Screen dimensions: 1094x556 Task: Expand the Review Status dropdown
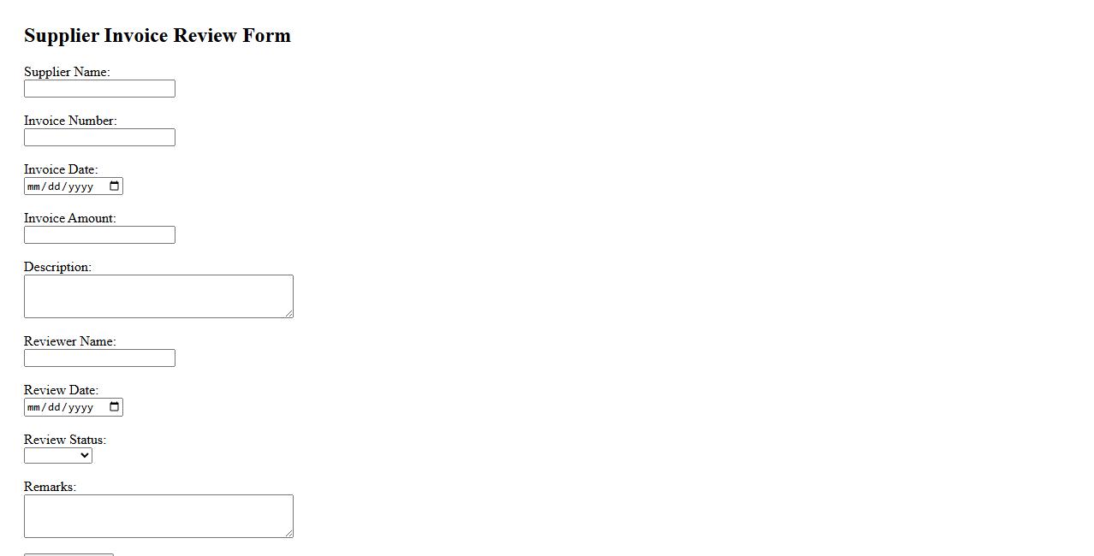pyautogui.click(x=58, y=456)
